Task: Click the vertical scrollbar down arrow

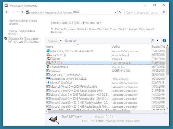Action: click(167, 108)
